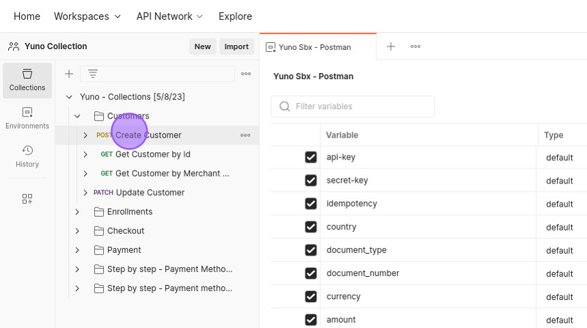Open the configure workspace sidebar icon
This screenshot has height=328, width=587.
pos(27,198)
